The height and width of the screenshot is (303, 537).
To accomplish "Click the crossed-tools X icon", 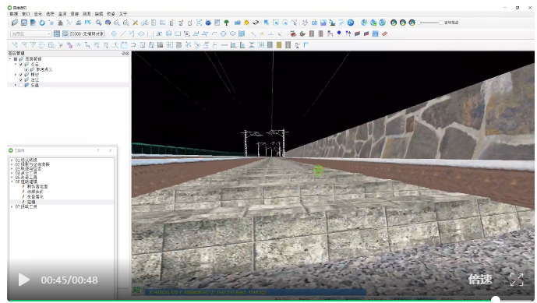I will [x=135, y=23].
